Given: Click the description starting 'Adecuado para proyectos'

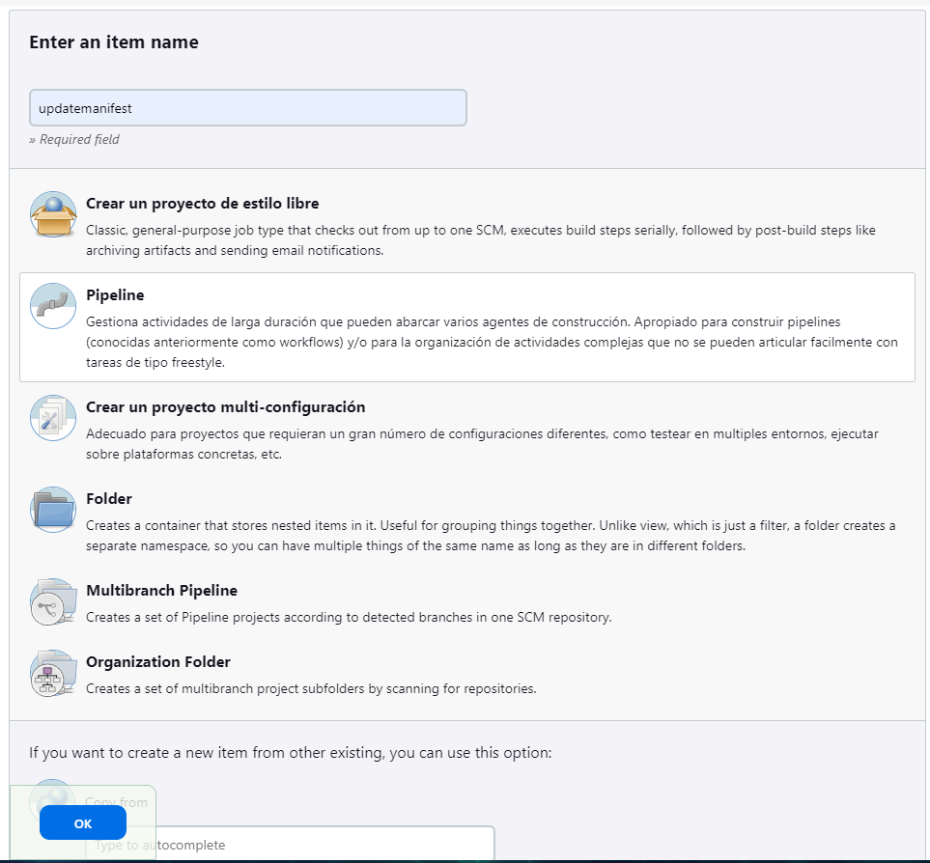Looking at the screenshot, I should (x=482, y=444).
